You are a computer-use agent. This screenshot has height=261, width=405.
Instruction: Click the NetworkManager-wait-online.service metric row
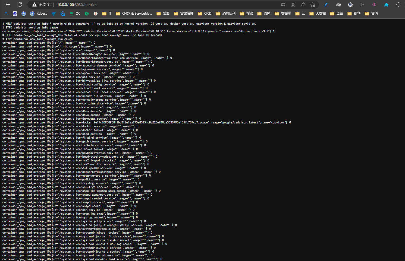pyautogui.click(x=87, y=58)
